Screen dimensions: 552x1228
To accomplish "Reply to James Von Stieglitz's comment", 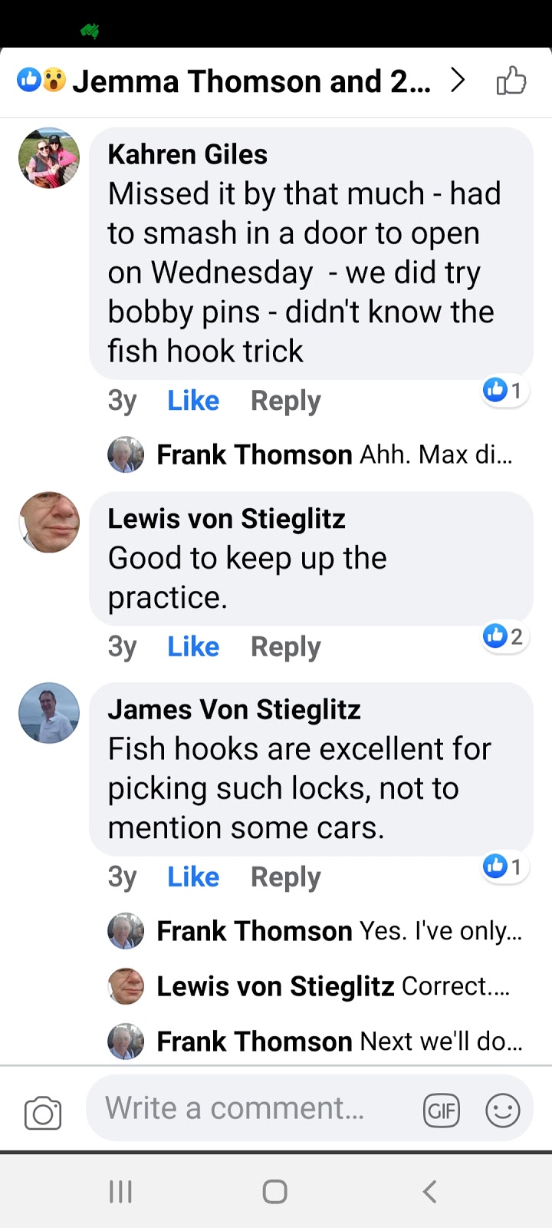I will [286, 876].
